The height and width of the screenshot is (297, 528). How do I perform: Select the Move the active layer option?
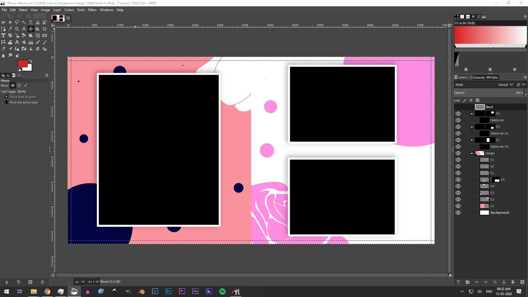click(x=7, y=102)
